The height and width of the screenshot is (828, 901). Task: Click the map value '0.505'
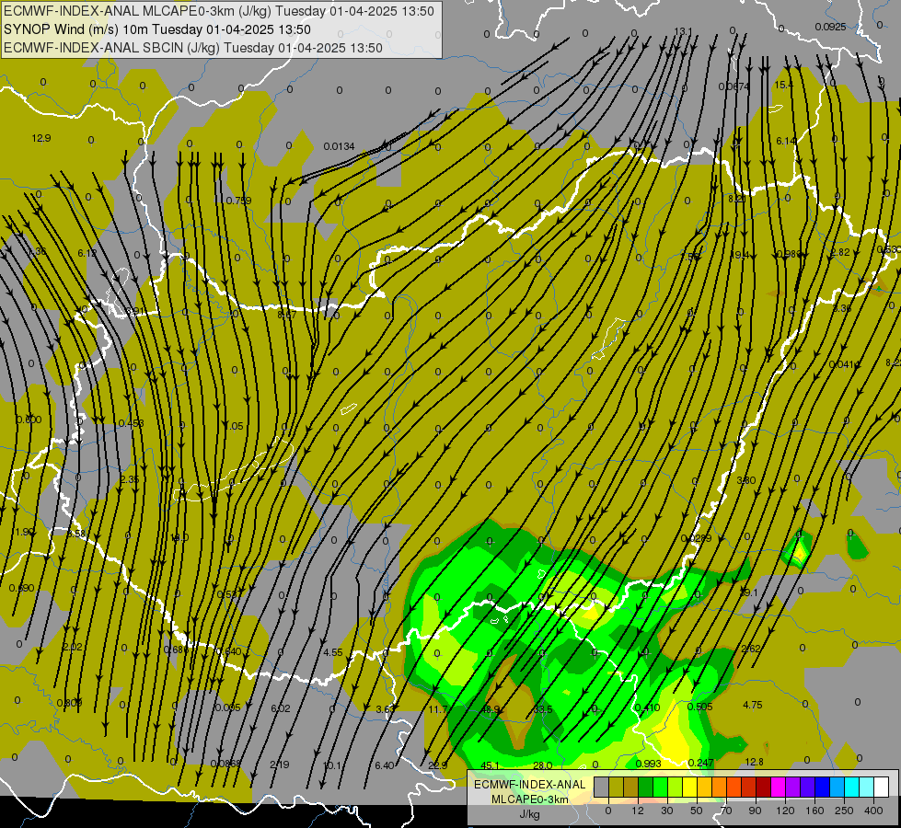click(x=699, y=707)
